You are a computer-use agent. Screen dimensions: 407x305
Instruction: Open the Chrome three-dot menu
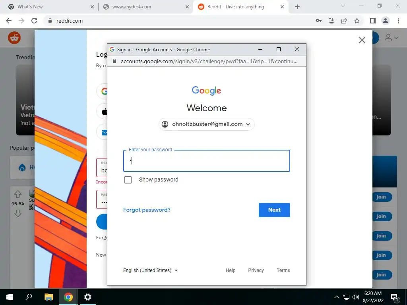coord(398,21)
